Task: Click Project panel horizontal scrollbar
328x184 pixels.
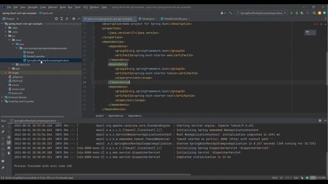Action: 32,117
